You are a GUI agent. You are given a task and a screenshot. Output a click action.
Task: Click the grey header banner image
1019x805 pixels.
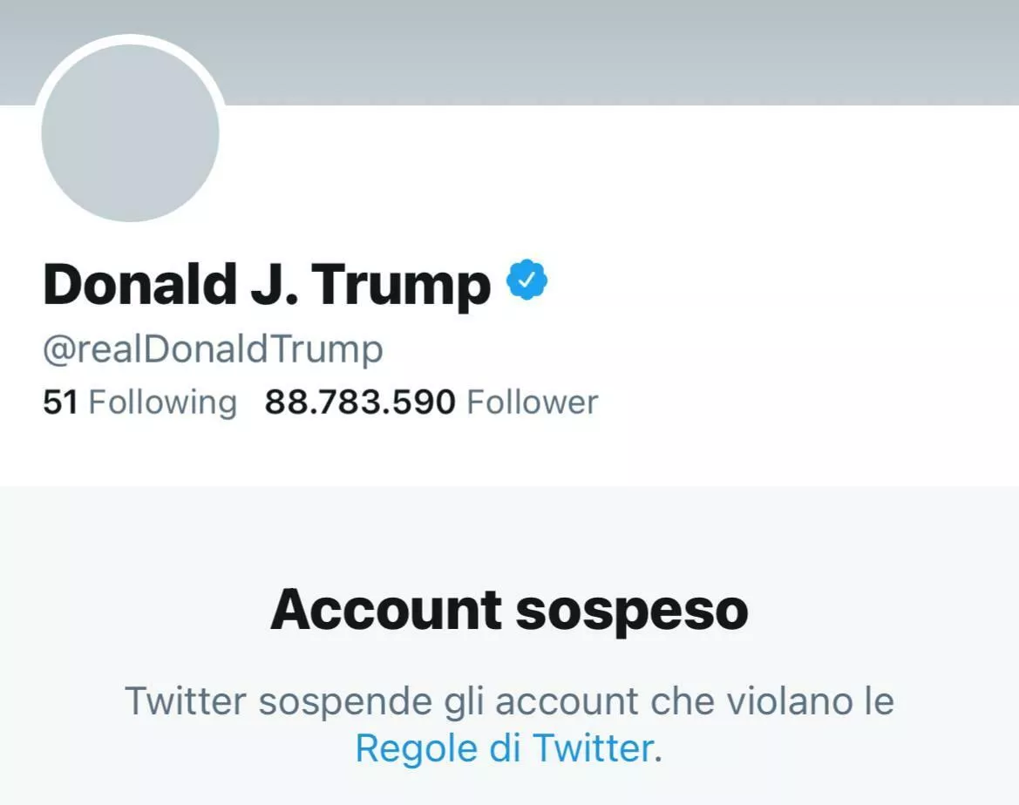click(610, 52)
